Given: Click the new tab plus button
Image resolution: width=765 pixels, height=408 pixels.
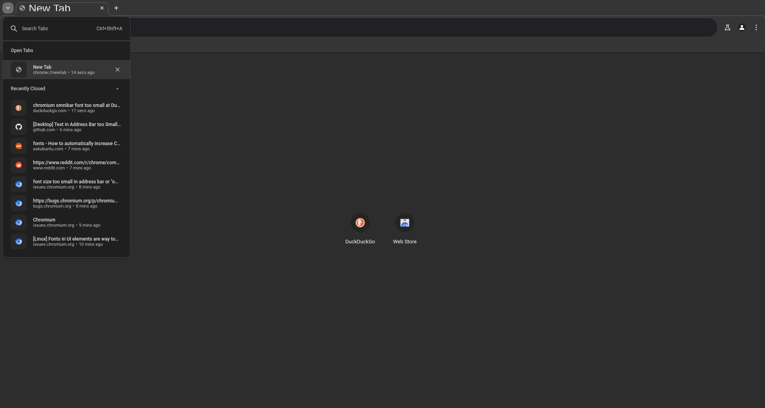Looking at the screenshot, I should coord(116,8).
